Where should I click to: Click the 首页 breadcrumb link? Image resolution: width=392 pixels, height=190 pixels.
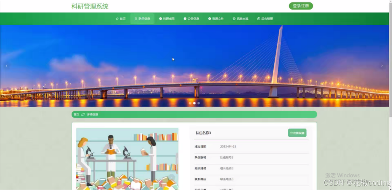coord(76,114)
